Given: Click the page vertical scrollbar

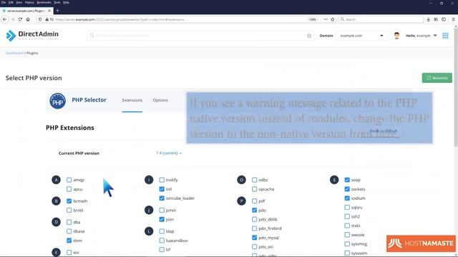Looking at the screenshot, I should click(x=456, y=87).
